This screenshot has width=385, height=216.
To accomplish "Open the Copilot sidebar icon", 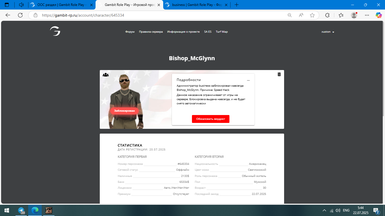I will click(x=378, y=15).
